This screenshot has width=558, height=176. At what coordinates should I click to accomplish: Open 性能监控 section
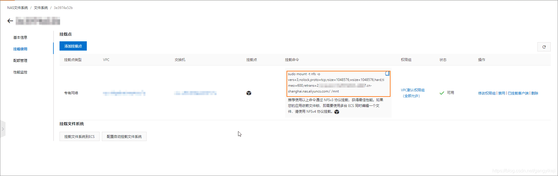[20, 72]
